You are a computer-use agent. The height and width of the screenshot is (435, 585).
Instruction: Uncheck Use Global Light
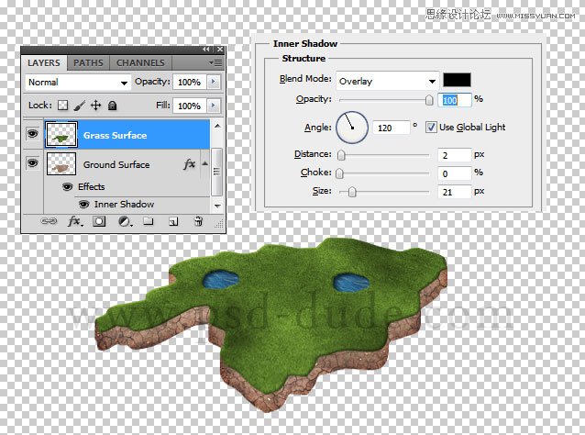pos(431,128)
